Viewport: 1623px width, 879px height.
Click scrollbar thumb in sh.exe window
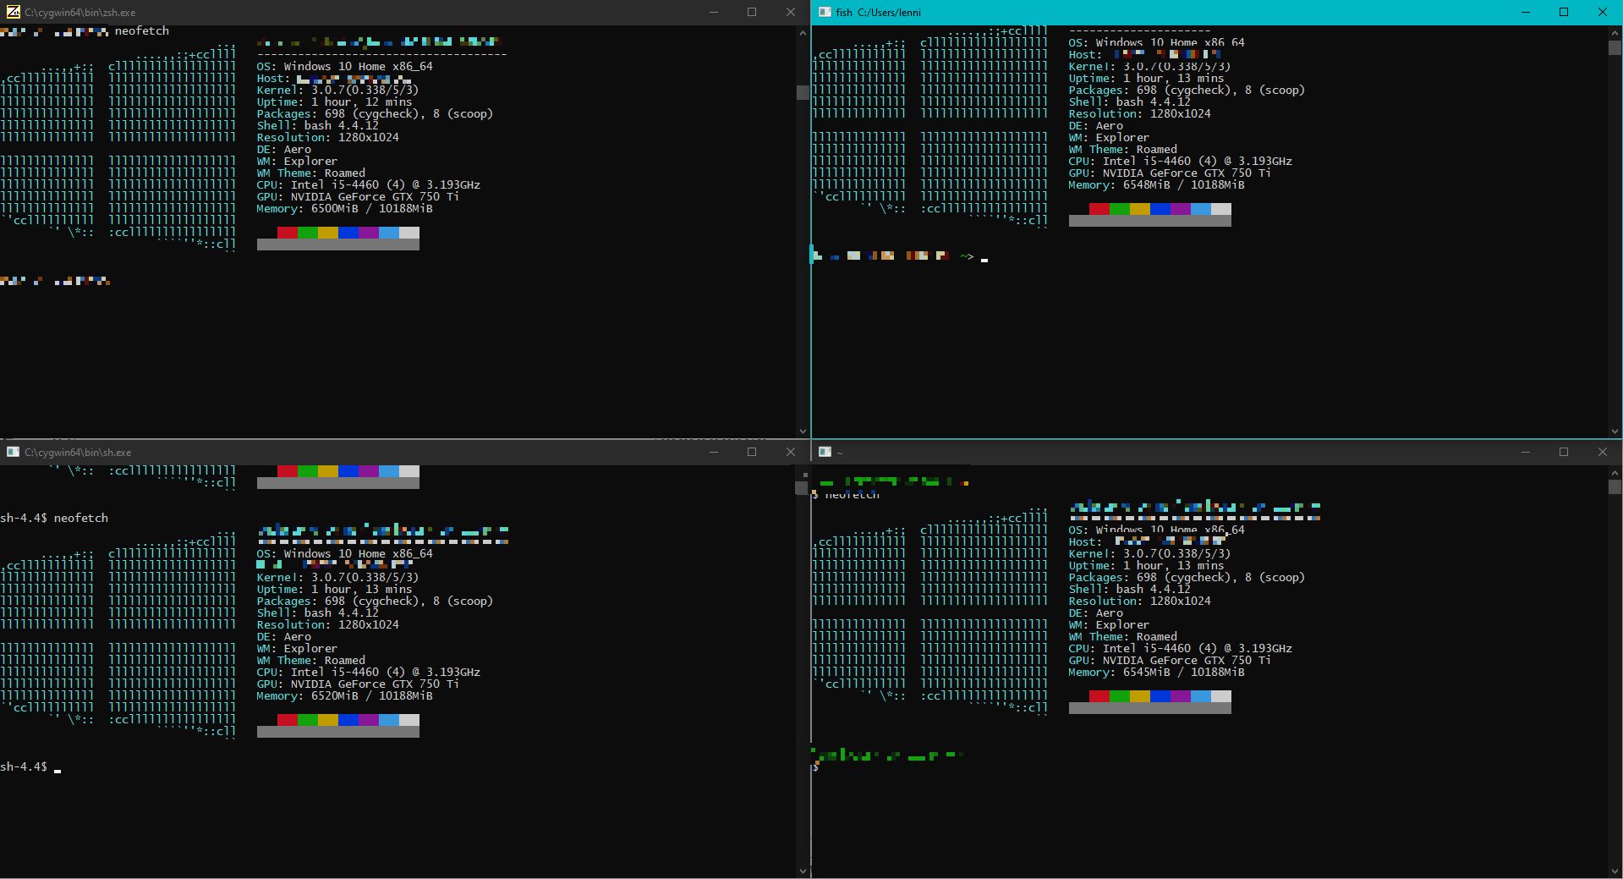click(x=803, y=487)
